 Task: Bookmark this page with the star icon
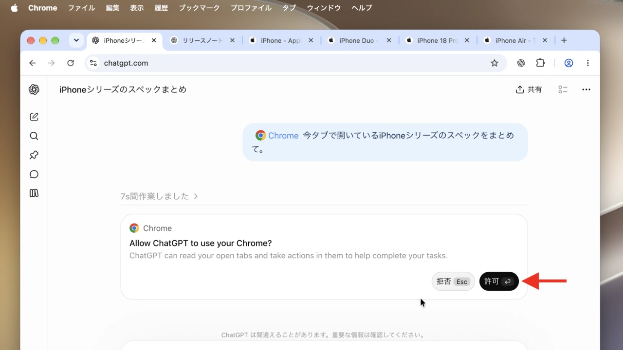[495, 63]
